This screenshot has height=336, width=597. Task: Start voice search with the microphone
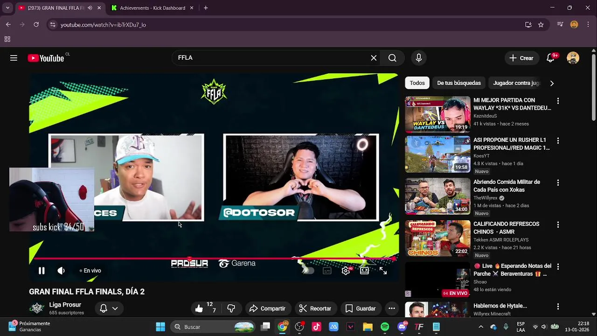click(419, 58)
